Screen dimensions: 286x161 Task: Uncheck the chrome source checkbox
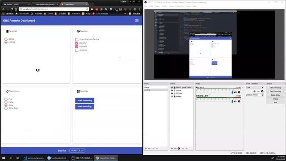[x=76, y=43]
